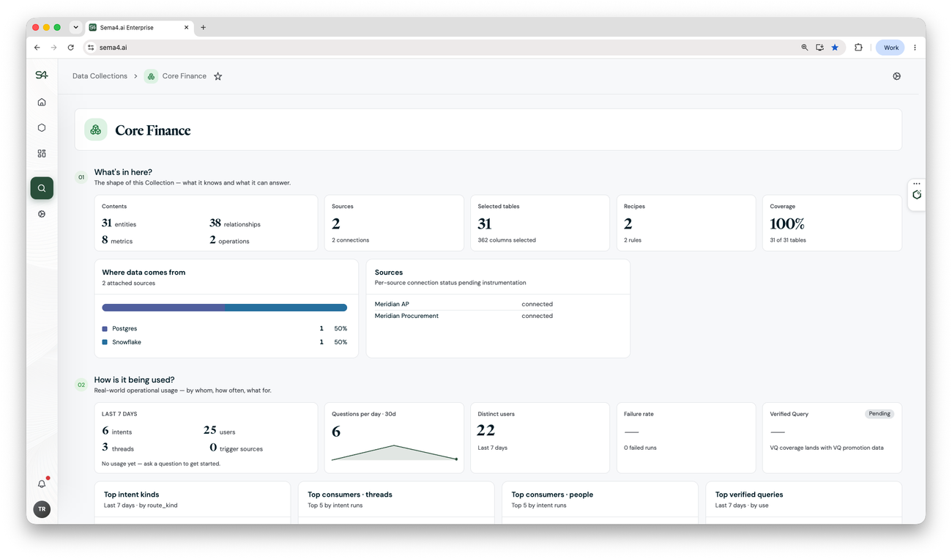
Task: Click the 02 section number badge
Action: 81,385
